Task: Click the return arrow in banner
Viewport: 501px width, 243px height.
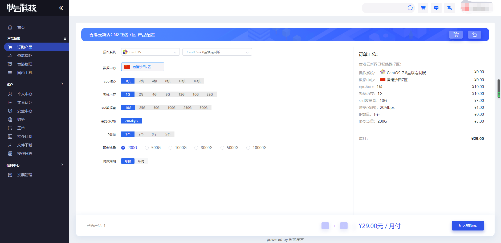Action: 475,35
